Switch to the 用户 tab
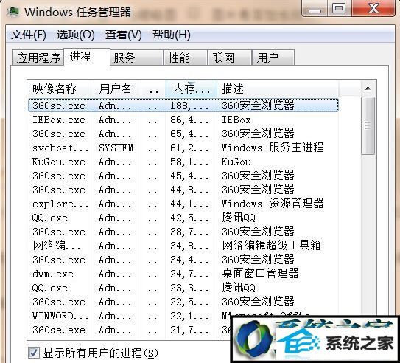Viewport: 400px width, 363px height. click(x=273, y=58)
